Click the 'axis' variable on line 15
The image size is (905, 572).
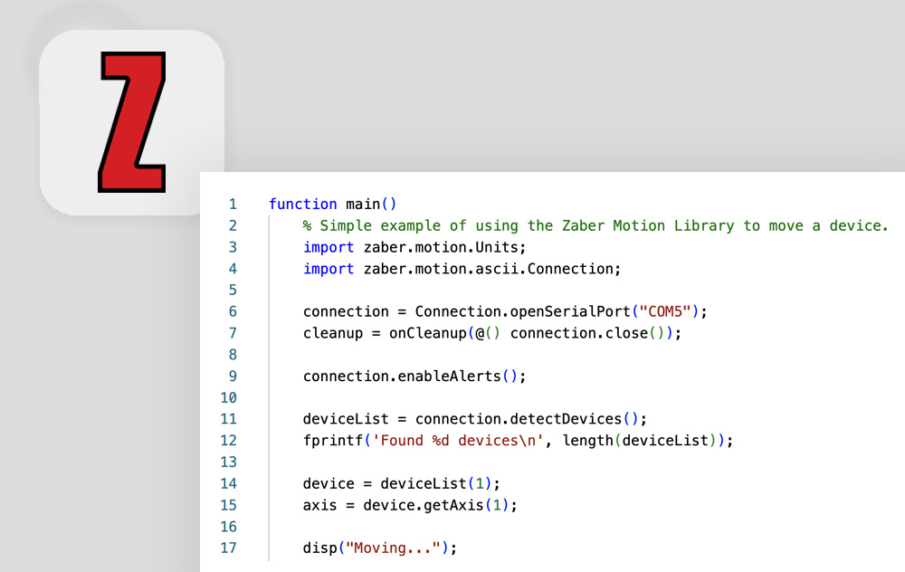[x=319, y=505]
